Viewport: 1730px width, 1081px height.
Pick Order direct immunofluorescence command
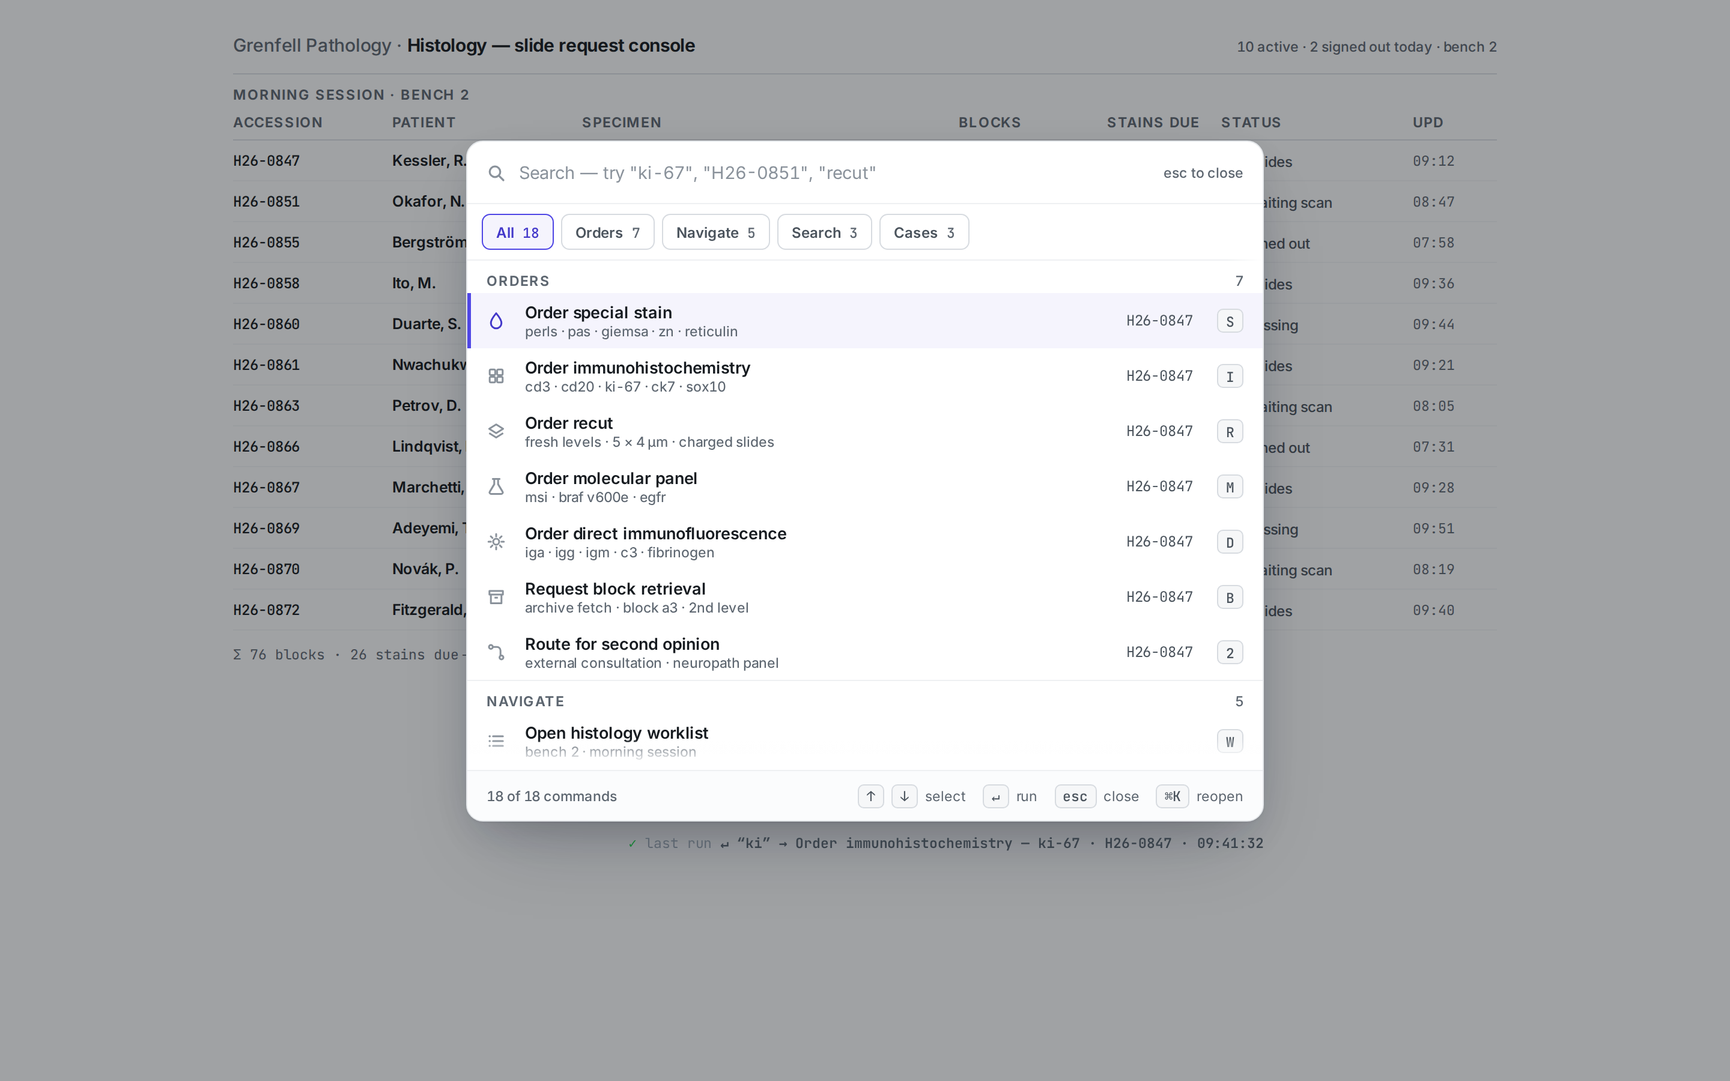tap(865, 542)
